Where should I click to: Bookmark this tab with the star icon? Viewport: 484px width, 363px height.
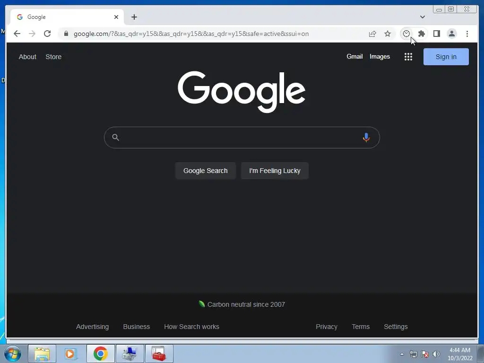tap(388, 34)
